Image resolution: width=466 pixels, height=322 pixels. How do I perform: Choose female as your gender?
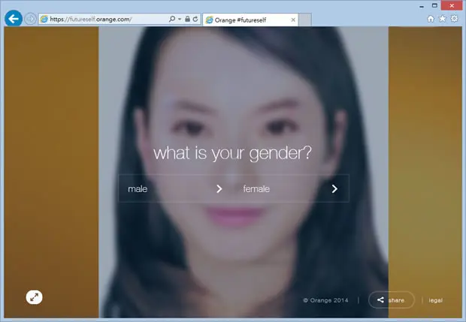[256, 188]
